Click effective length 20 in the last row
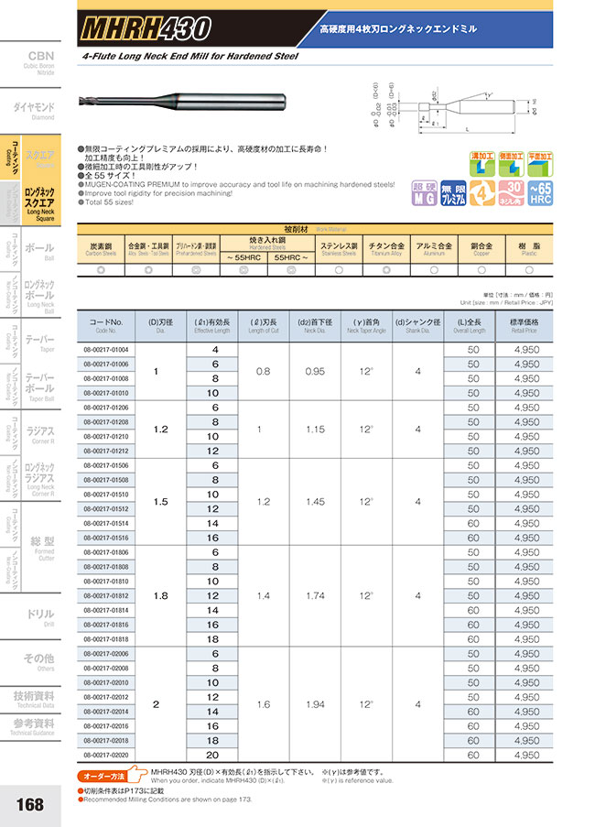Screen dimensions: 595x827 [x=212, y=756]
